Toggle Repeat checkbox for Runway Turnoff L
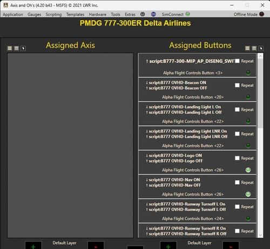The width and height of the screenshot is (270, 249). point(237,207)
